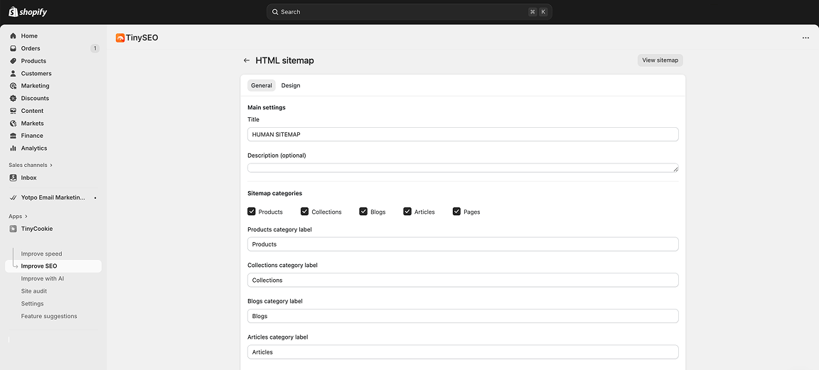Click the TinySEO orange logo icon
This screenshot has width=819, height=370.
tap(120, 38)
